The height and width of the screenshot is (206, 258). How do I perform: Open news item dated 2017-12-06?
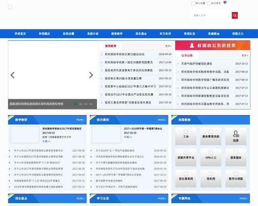[129, 62]
